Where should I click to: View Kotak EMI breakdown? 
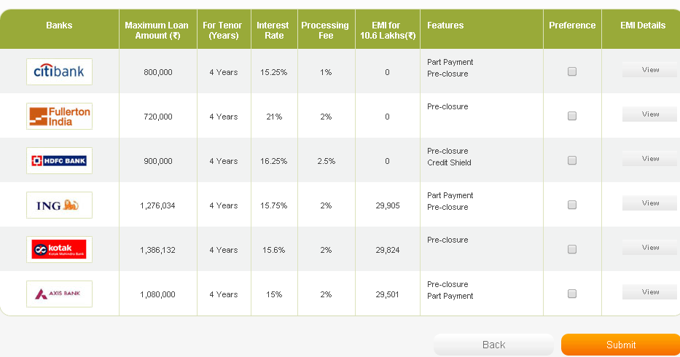pyautogui.click(x=649, y=248)
